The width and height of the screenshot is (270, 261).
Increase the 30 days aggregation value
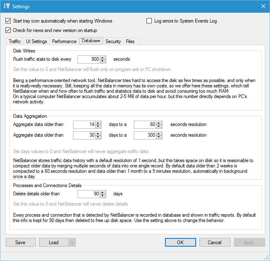coord(98,134)
